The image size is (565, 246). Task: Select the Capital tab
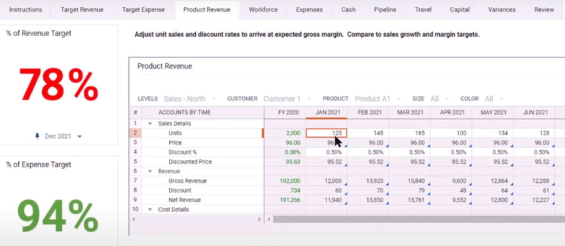pyautogui.click(x=460, y=10)
